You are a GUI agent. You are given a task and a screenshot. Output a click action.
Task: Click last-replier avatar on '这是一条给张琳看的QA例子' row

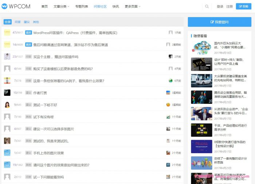(x=170, y=81)
